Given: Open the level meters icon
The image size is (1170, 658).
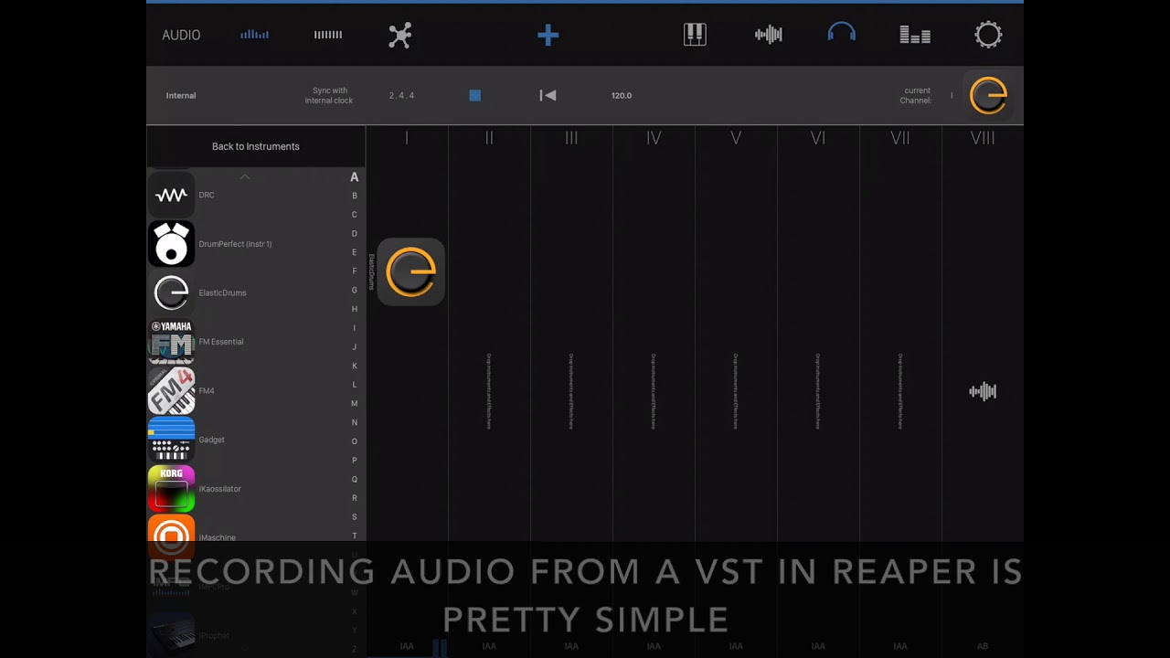Looking at the screenshot, I should [915, 35].
